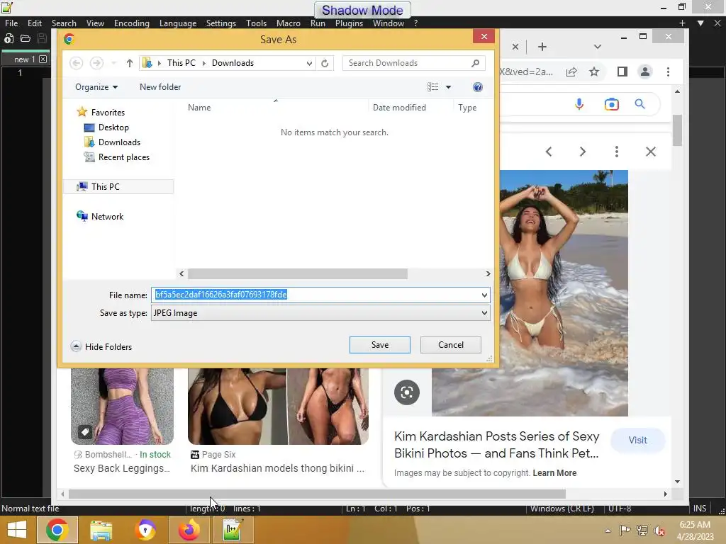726x544 pixels.
Task: Open Firefox from the Windows taskbar
Action: coord(189,530)
